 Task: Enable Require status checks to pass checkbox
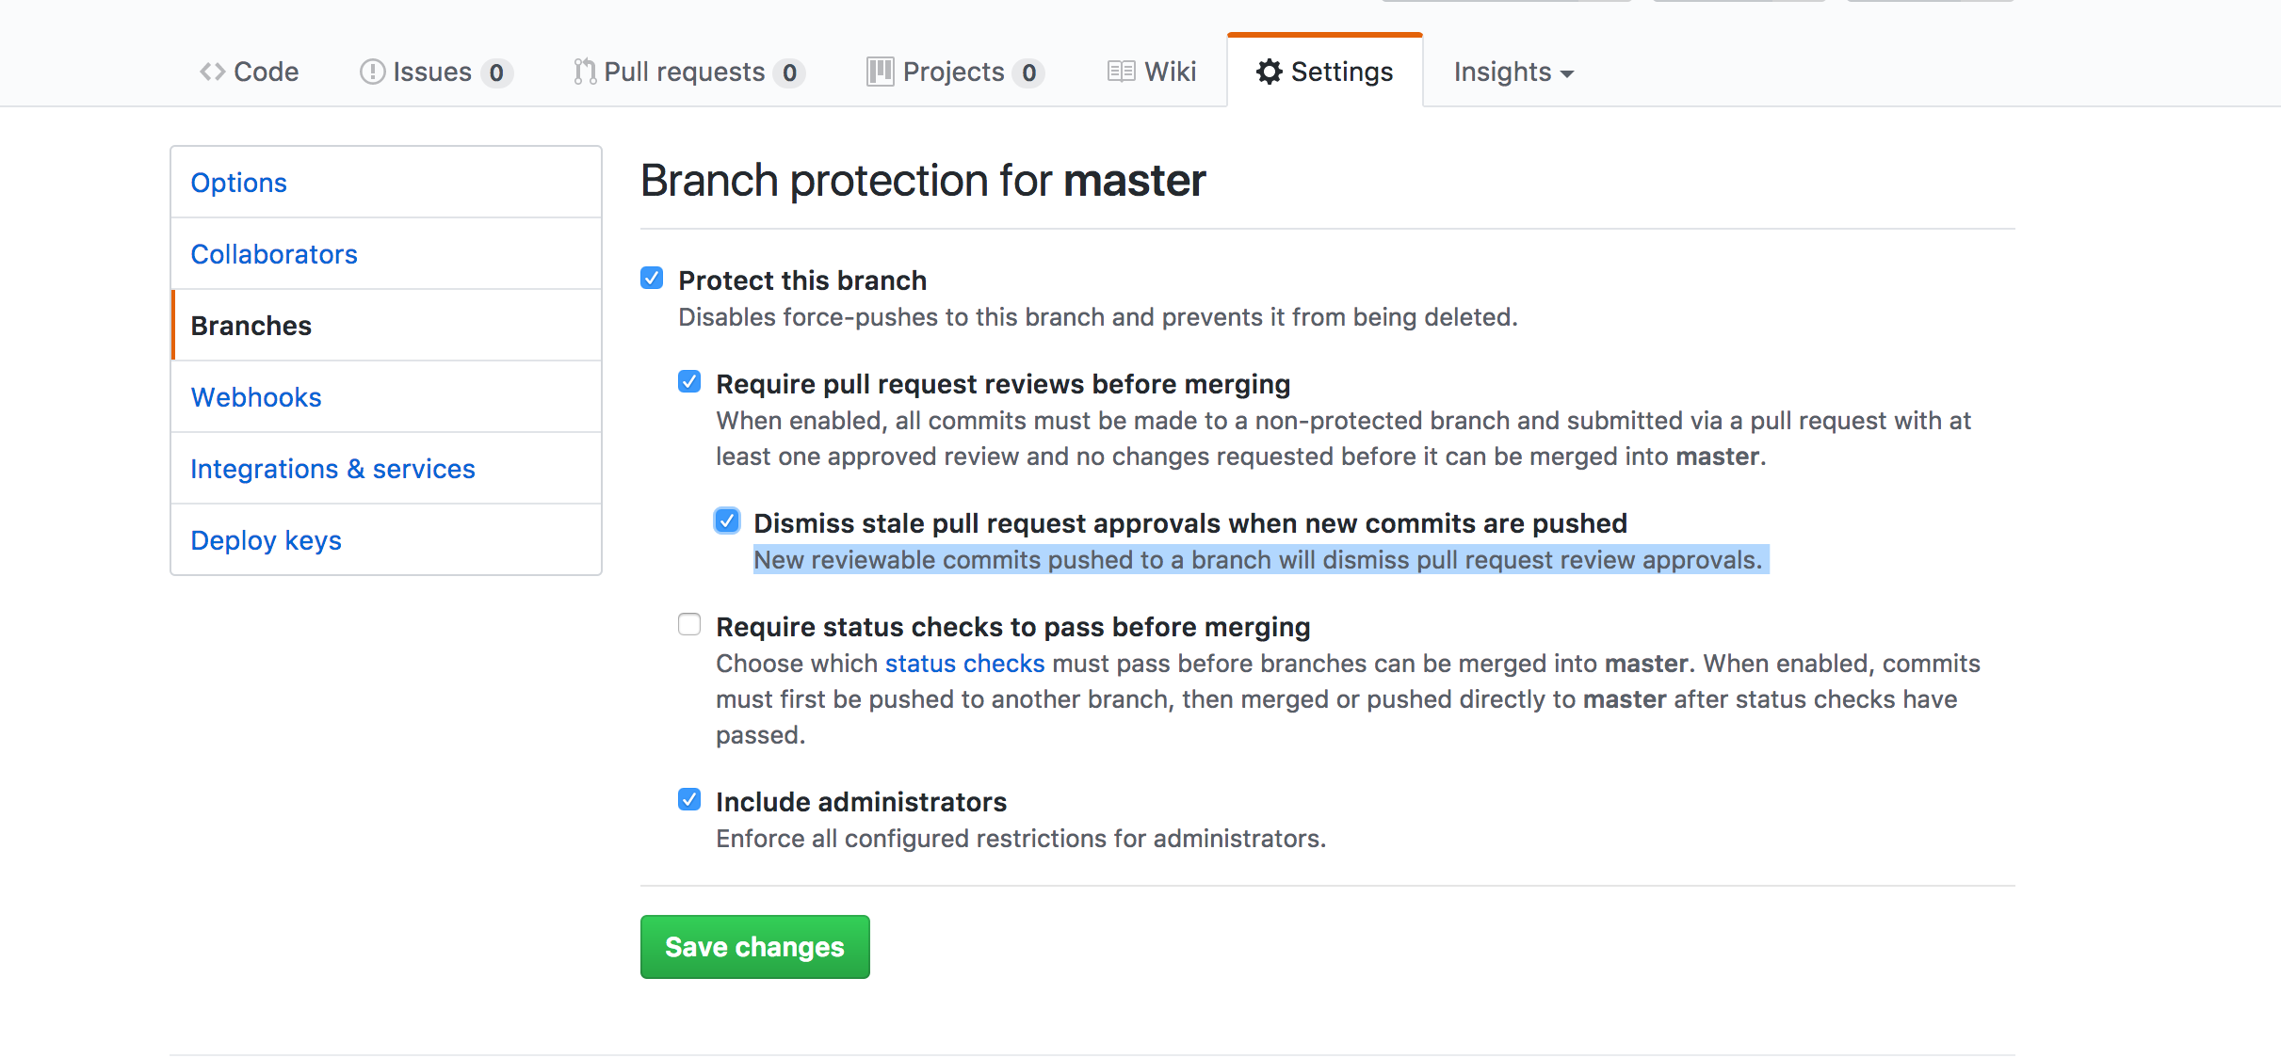pos(689,626)
